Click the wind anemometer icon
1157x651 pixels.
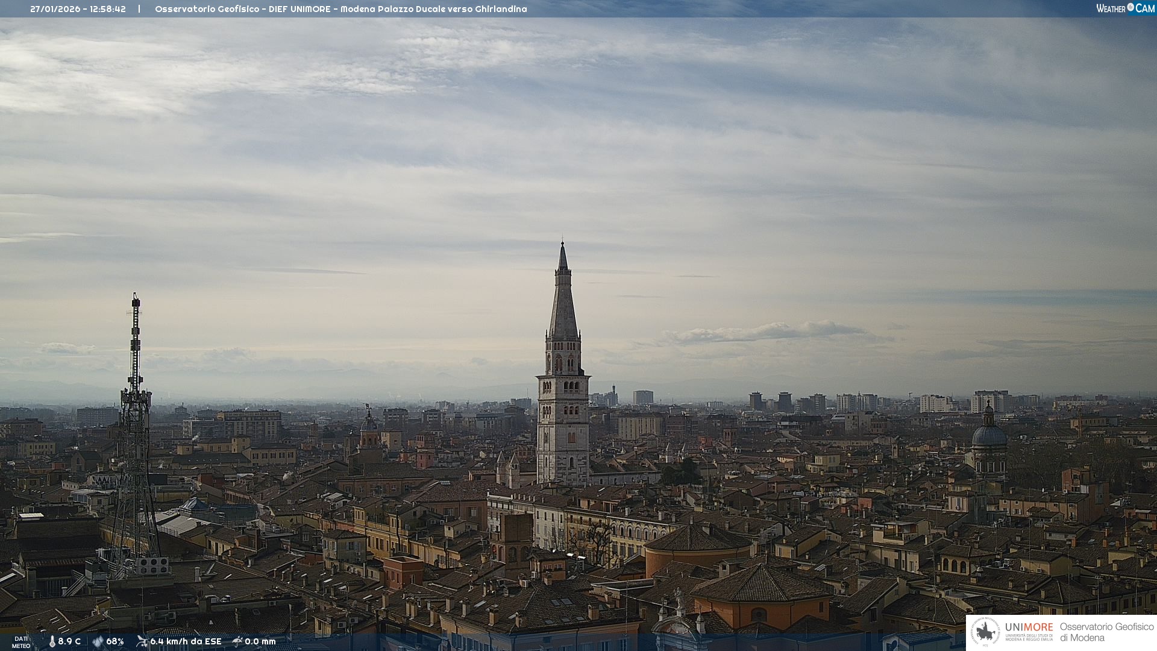click(142, 641)
